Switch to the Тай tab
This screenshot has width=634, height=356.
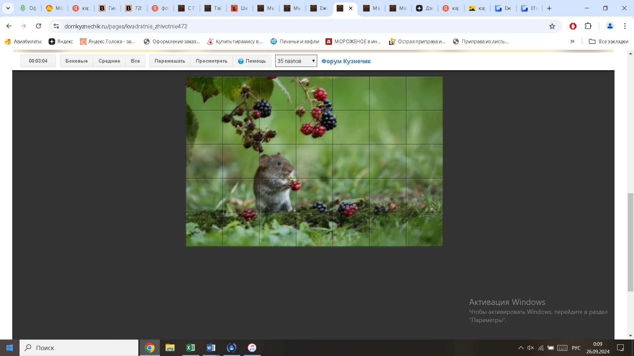pos(213,8)
